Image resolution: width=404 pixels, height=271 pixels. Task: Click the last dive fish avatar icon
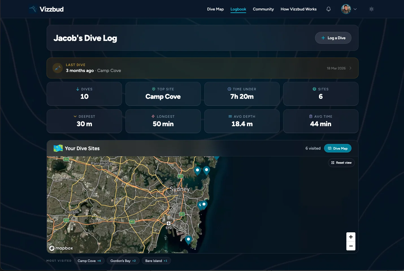click(x=58, y=68)
